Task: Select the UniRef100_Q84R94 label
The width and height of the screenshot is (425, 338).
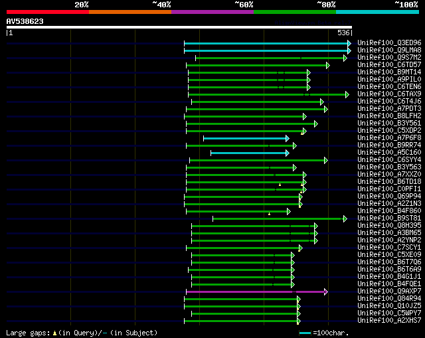Action: coord(389,299)
